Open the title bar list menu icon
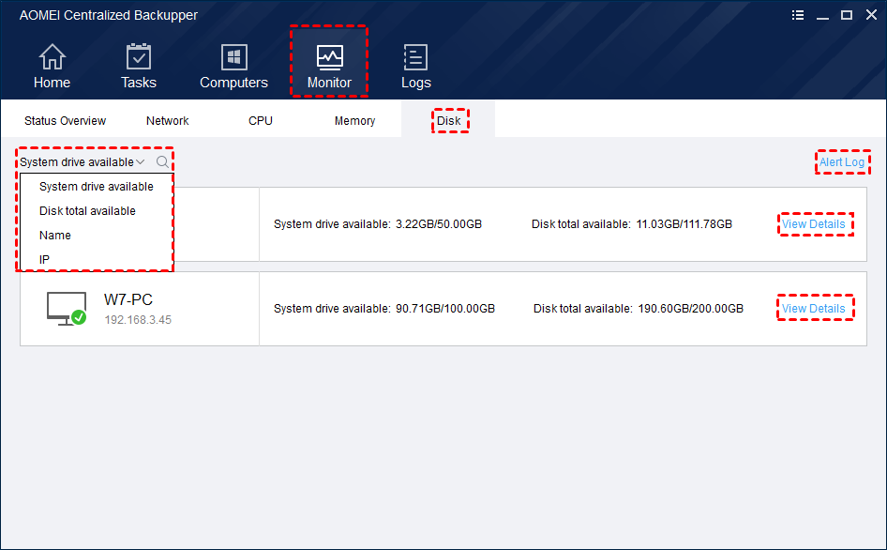887x550 pixels. (x=798, y=15)
